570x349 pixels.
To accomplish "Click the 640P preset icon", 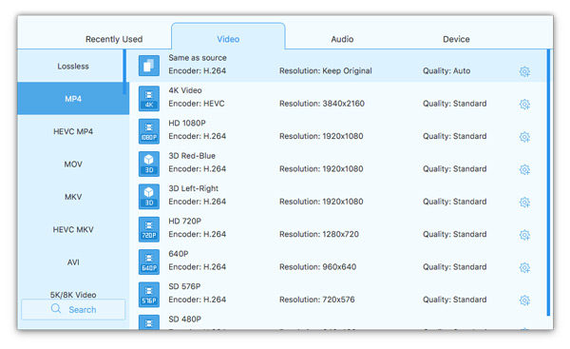I will [149, 262].
